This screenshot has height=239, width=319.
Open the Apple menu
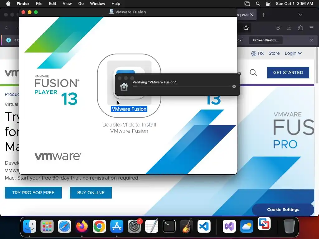pyautogui.click(x=8, y=4)
